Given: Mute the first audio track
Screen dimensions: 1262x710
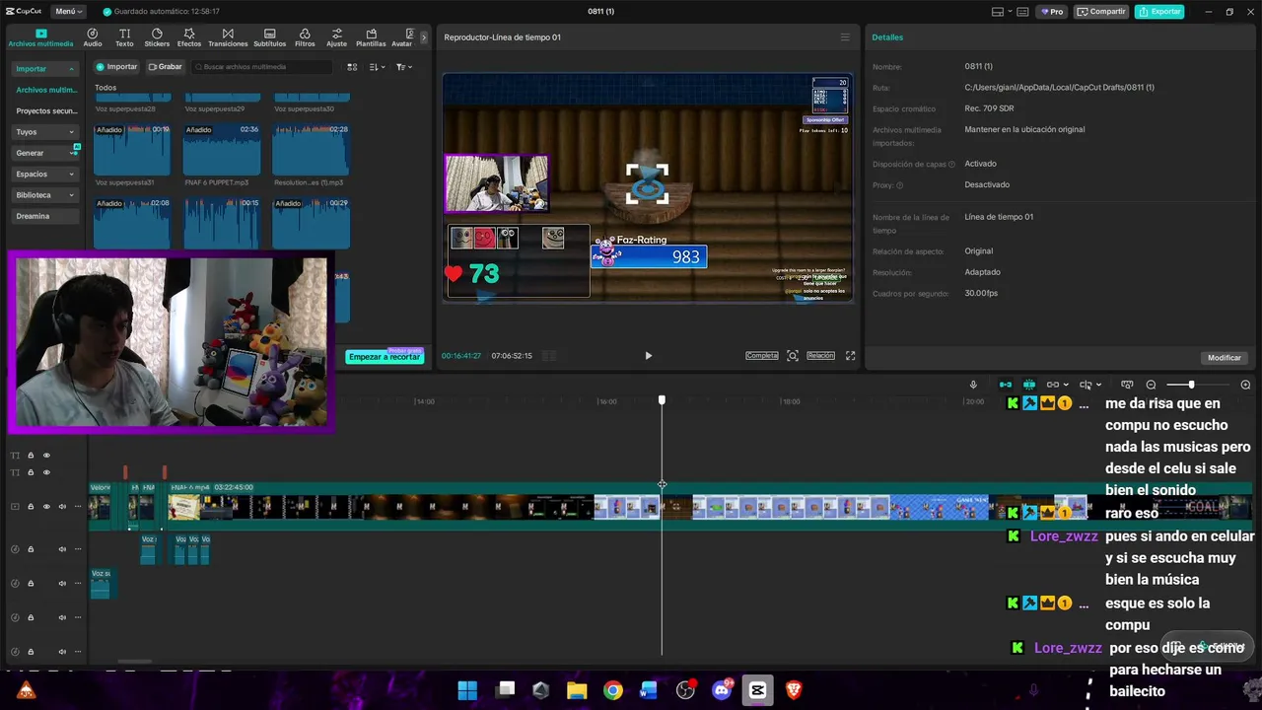Looking at the screenshot, I should click(62, 549).
